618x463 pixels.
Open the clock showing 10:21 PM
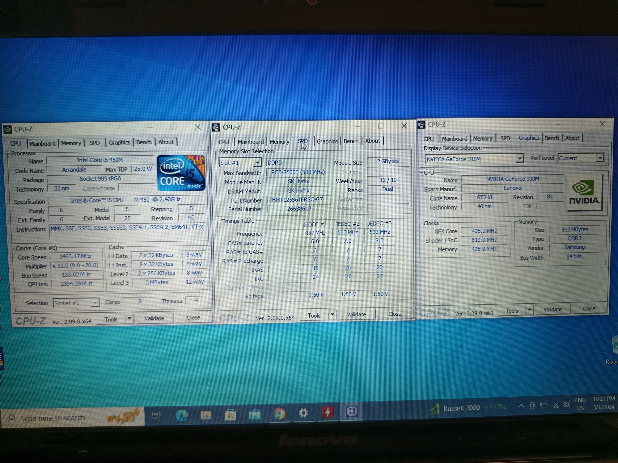click(x=603, y=403)
